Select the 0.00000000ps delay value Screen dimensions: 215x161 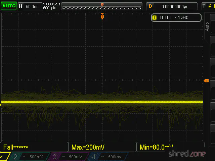179,6
